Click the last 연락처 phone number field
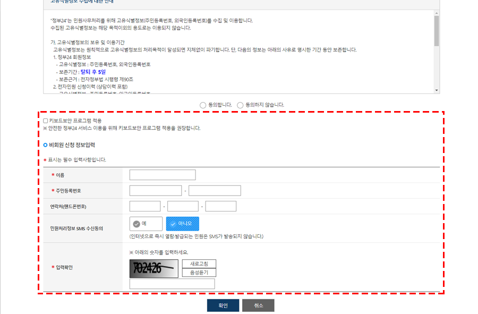This screenshot has width=478, height=314. click(x=221, y=206)
